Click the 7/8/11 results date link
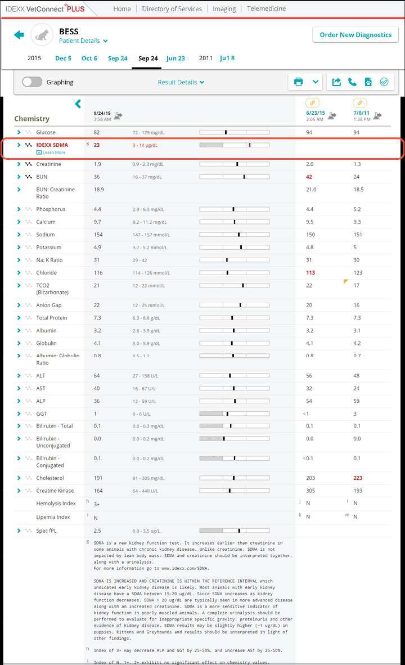The height and width of the screenshot is (665, 405). (361, 113)
